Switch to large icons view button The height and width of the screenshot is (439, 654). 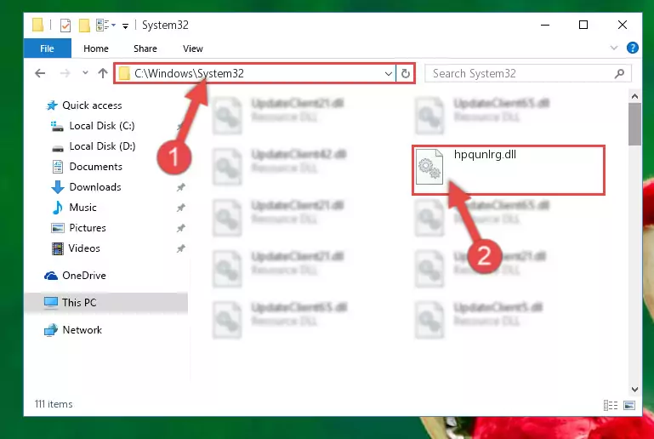[629, 405]
